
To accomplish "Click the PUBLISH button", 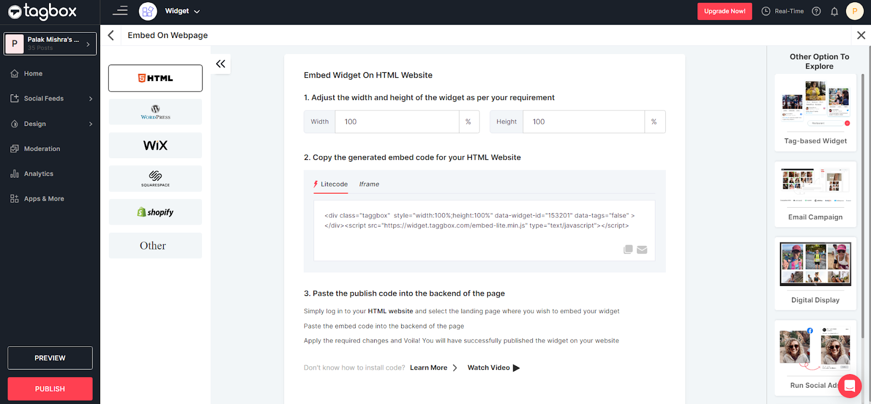I will click(50, 389).
